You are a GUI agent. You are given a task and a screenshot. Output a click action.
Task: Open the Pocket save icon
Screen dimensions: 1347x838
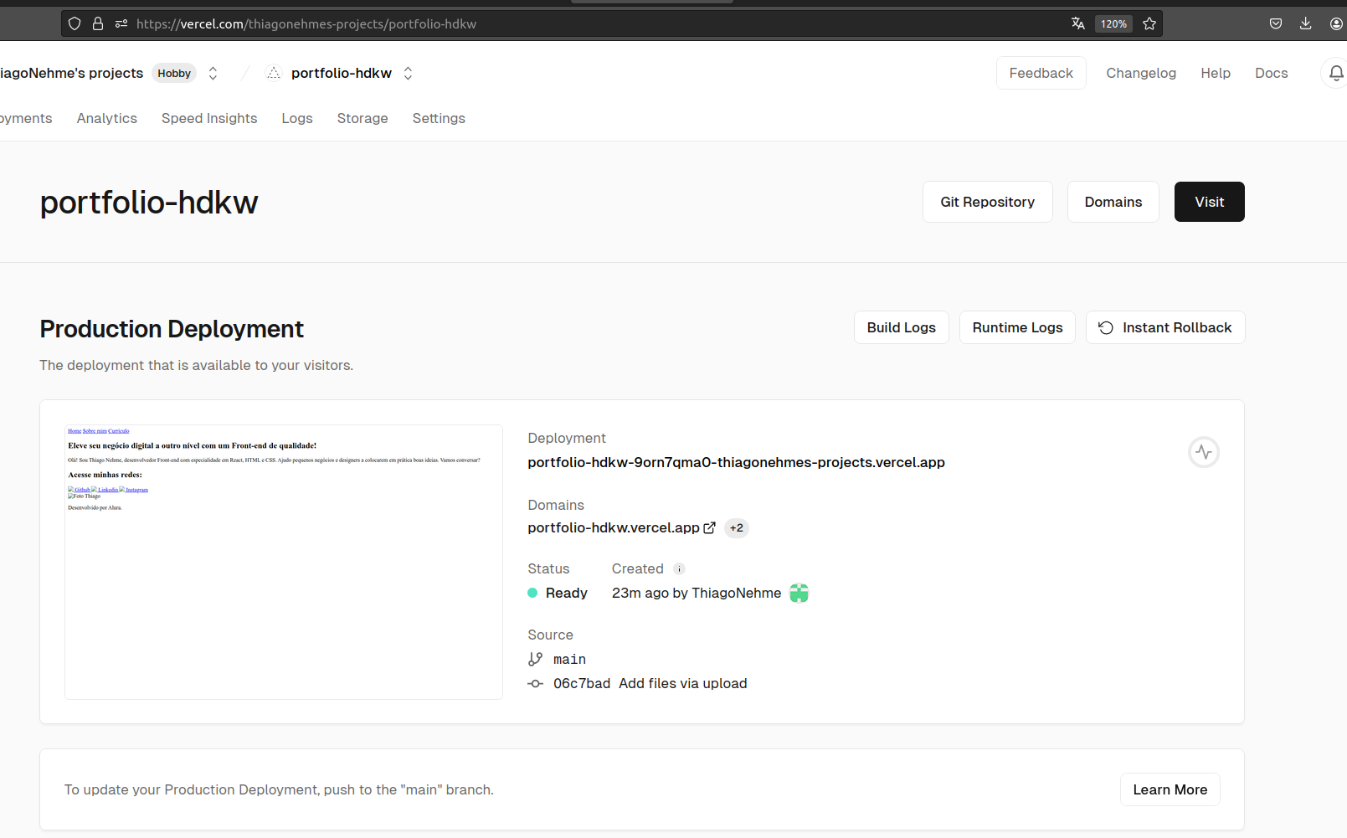pos(1276,23)
